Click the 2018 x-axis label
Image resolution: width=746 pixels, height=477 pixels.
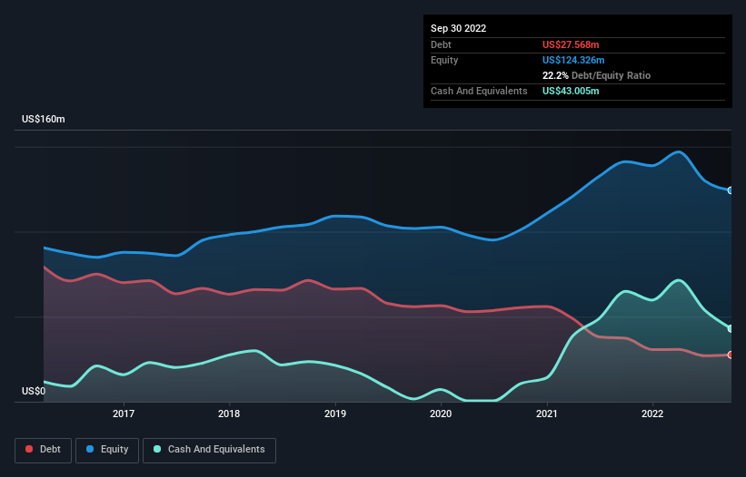[x=229, y=414]
